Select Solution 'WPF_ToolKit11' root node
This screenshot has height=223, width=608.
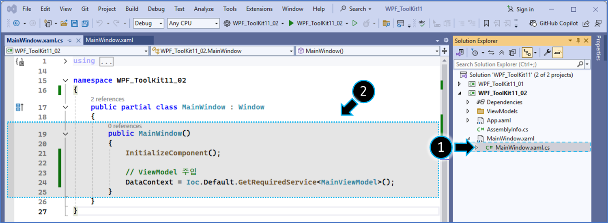click(x=516, y=75)
